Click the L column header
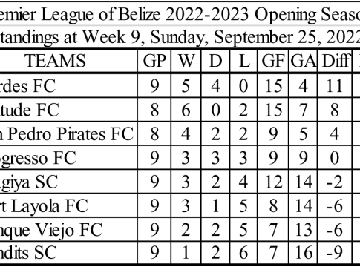360x267 pixels. [243, 61]
